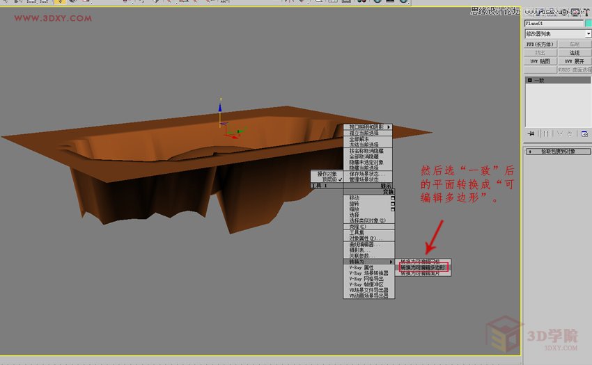
Task: Select 保存场景状态... in the context menu
Action: pos(368,175)
